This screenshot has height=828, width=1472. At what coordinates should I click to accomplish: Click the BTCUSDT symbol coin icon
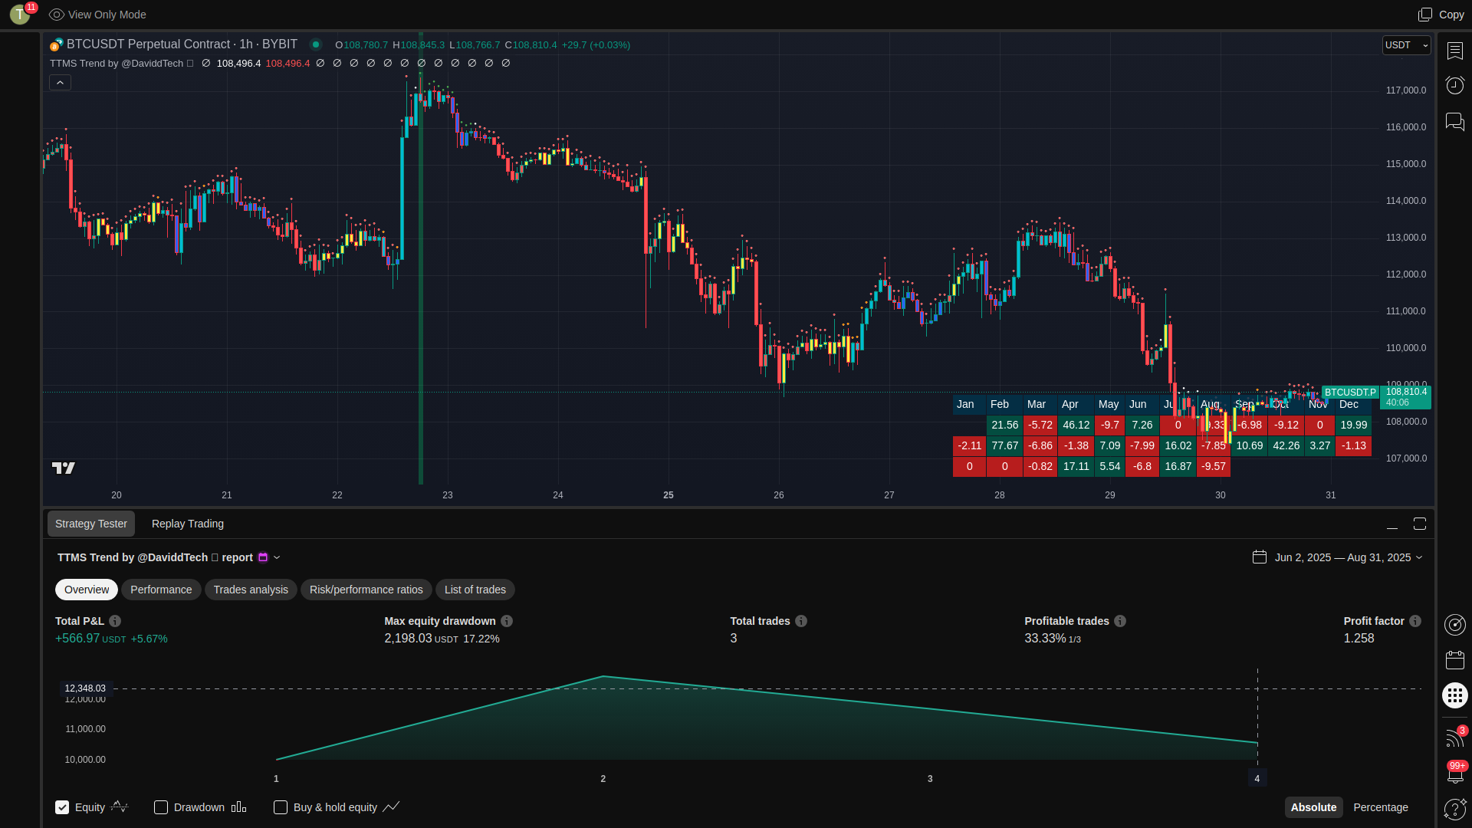[x=56, y=44]
